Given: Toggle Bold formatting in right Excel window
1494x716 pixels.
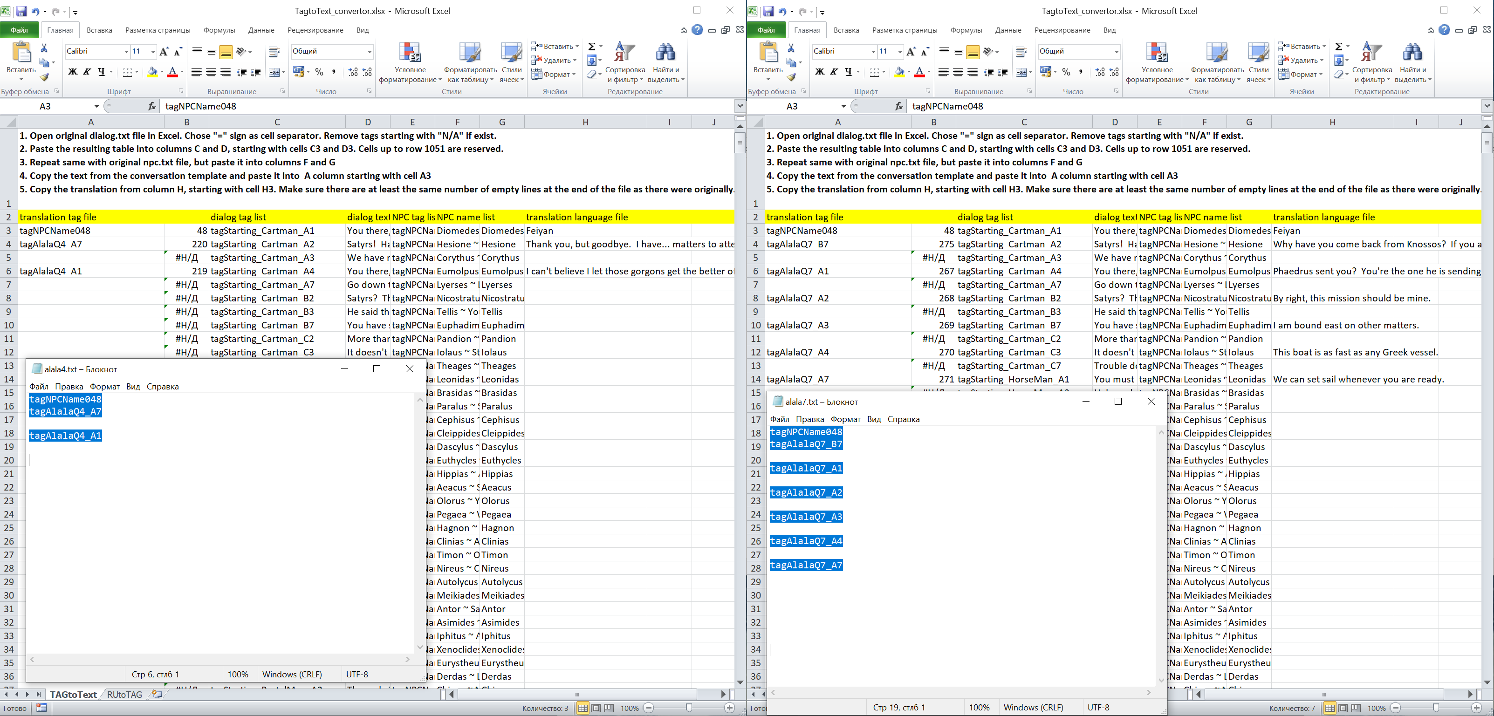Looking at the screenshot, I should [820, 72].
